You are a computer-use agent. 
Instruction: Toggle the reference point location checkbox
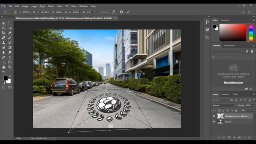coord(15,12)
